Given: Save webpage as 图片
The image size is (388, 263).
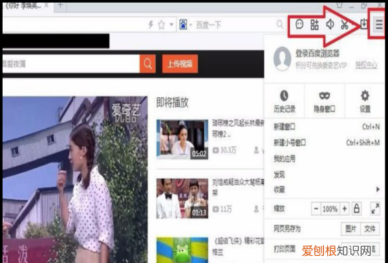Looking at the screenshot, I should click(350, 229).
